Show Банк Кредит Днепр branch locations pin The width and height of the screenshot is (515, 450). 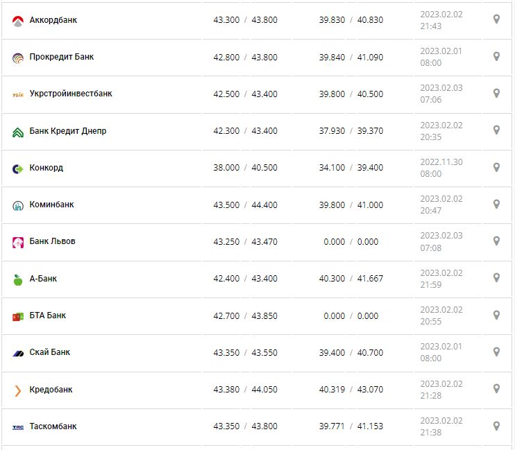(x=496, y=130)
